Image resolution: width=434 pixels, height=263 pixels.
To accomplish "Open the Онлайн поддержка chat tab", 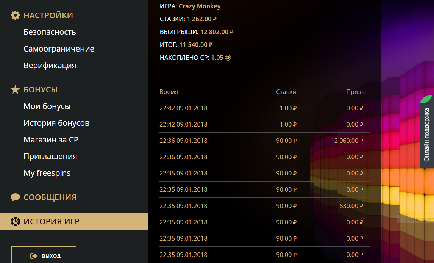I will 427,135.
